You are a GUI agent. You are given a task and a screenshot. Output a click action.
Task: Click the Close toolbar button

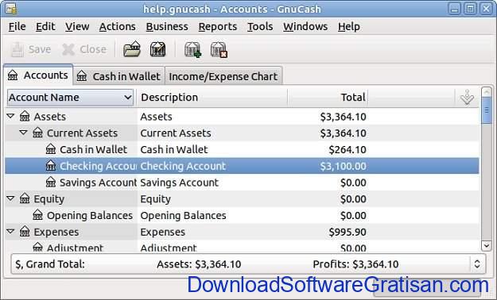click(x=84, y=49)
